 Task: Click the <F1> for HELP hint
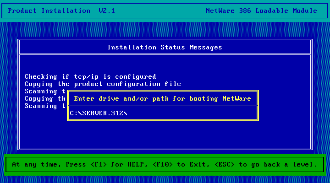tap(119, 165)
